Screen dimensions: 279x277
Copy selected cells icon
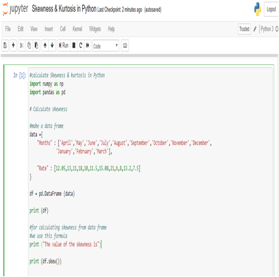point(29,46)
